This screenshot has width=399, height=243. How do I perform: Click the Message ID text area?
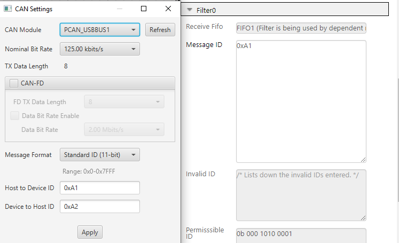coord(301,101)
